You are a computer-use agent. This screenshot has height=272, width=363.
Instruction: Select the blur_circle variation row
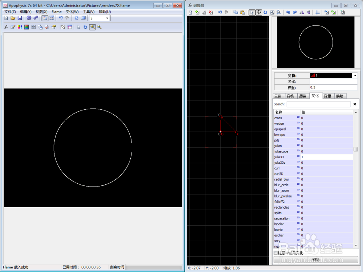tap(313, 185)
